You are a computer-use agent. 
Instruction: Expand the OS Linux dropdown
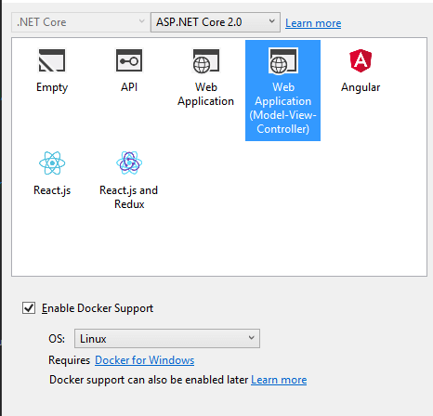coord(167,339)
